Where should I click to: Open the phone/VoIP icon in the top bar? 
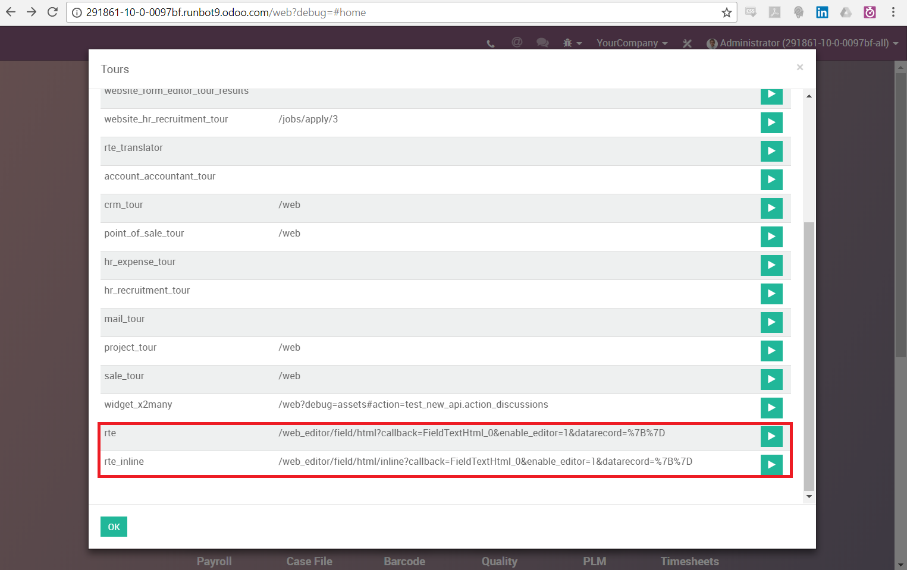(x=490, y=43)
